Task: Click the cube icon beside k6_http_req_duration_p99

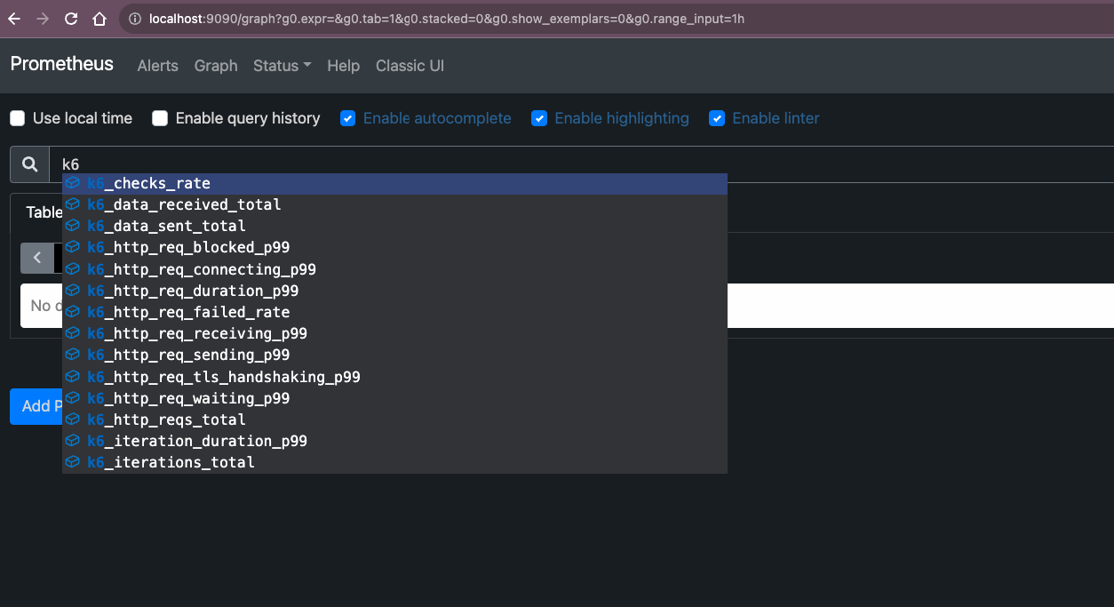Action: [73, 291]
